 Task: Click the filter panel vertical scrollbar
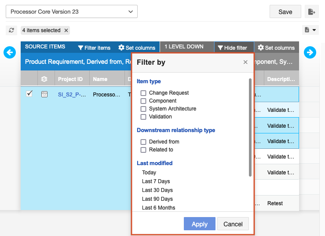click(250, 128)
